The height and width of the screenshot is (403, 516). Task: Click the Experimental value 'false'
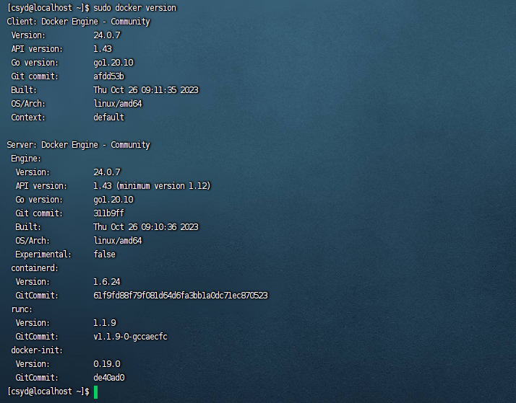(x=105, y=254)
